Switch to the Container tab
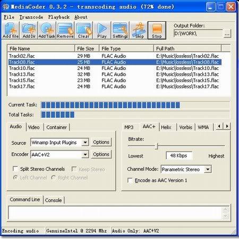 tap(56, 127)
